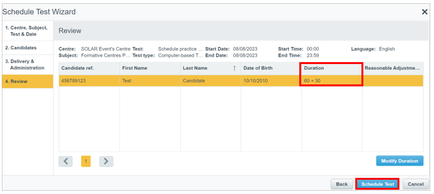
Task: Cancel the wizard
Action: tap(416, 184)
